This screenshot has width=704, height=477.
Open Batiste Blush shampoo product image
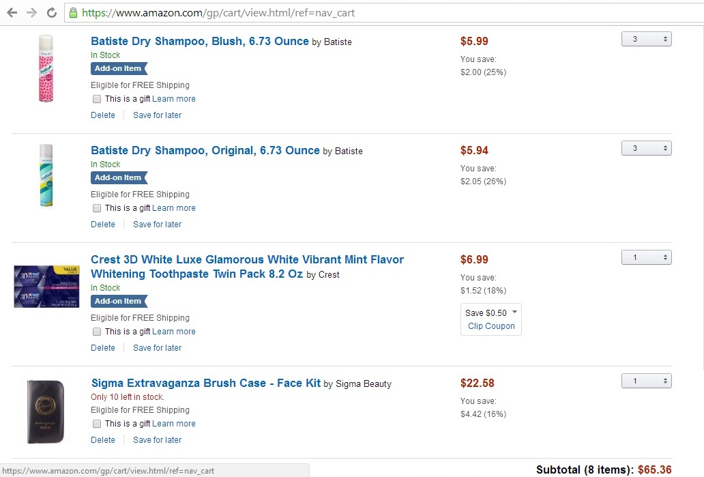coord(46,68)
